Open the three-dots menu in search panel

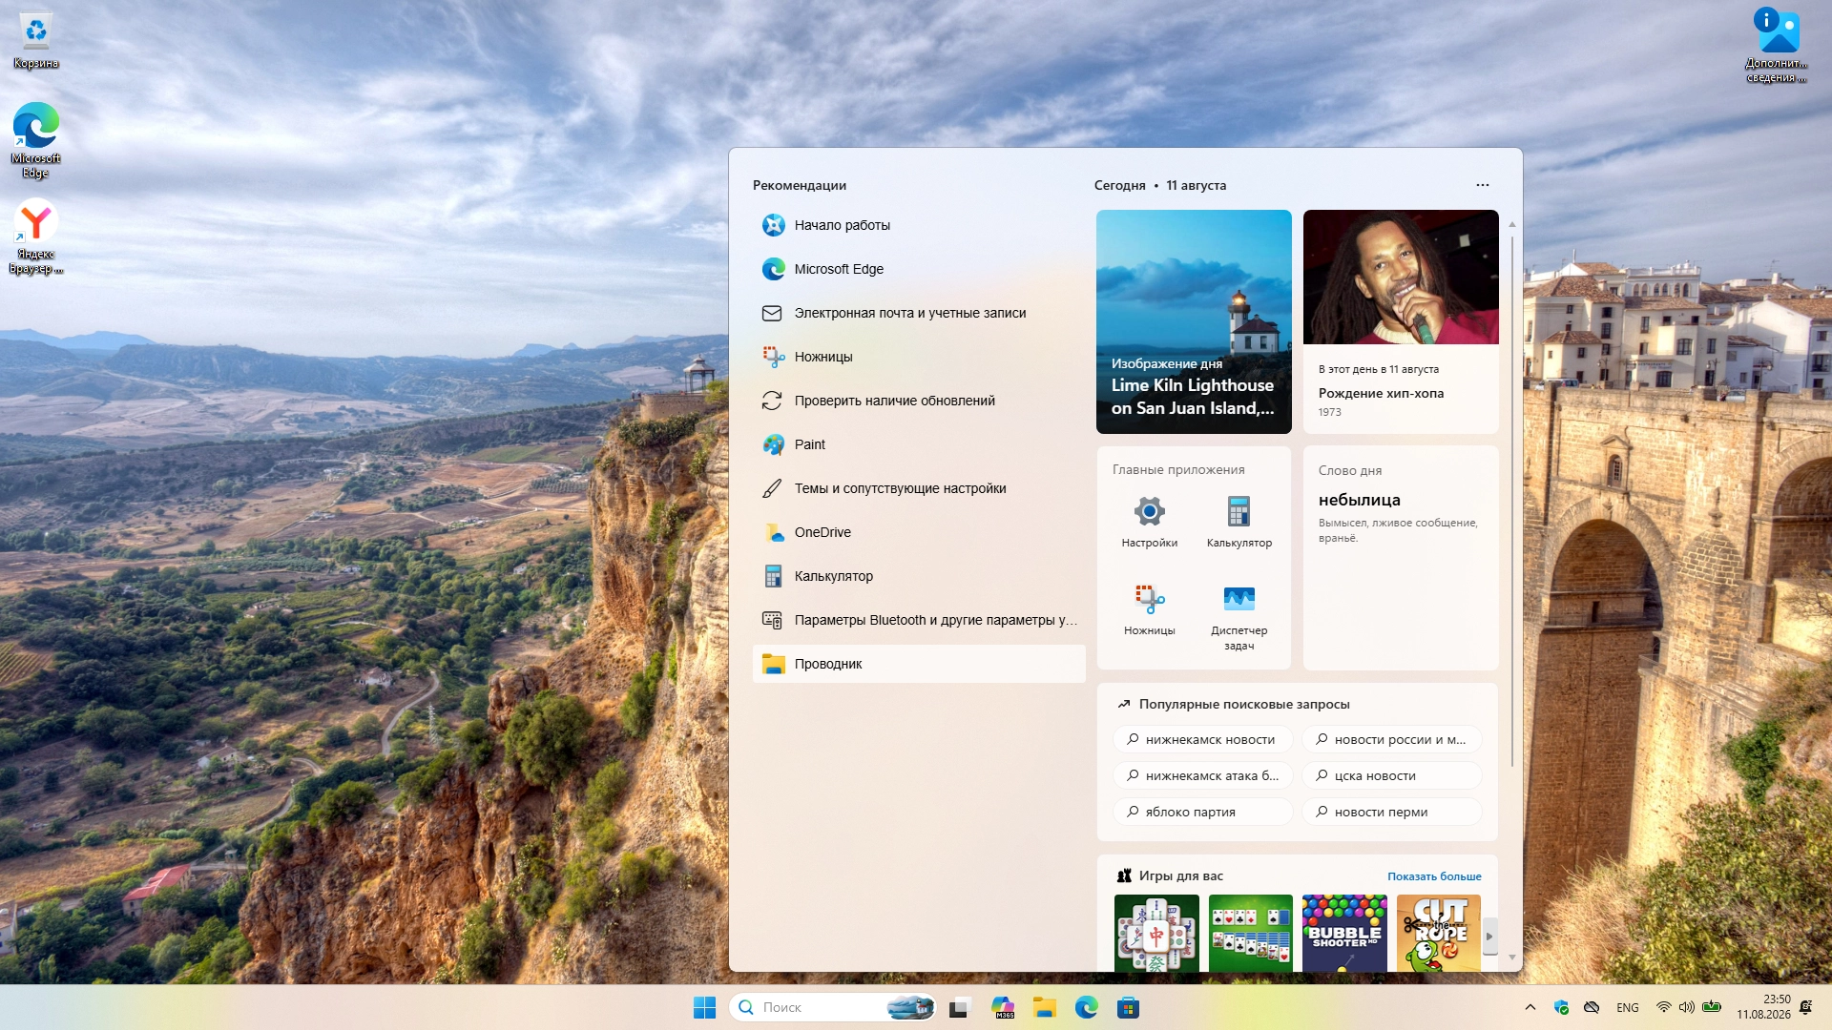(x=1482, y=185)
